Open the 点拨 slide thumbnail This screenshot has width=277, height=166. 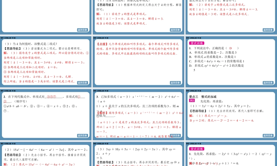(x=138, y=62)
